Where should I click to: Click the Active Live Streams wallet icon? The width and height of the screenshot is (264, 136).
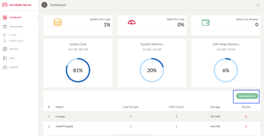tap(205, 23)
